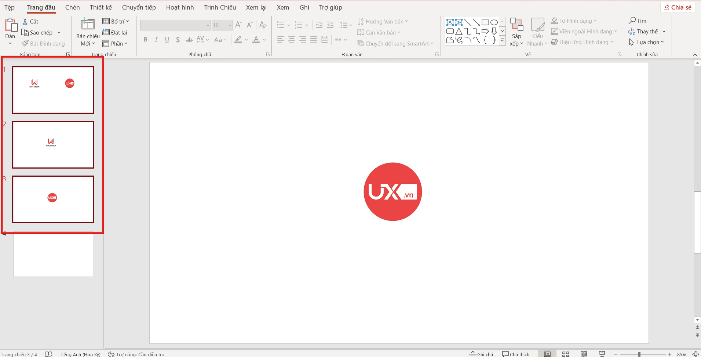Add a new slide with Bản chiếu Mới
Image resolution: width=701 pixels, height=357 pixels.
88,25
